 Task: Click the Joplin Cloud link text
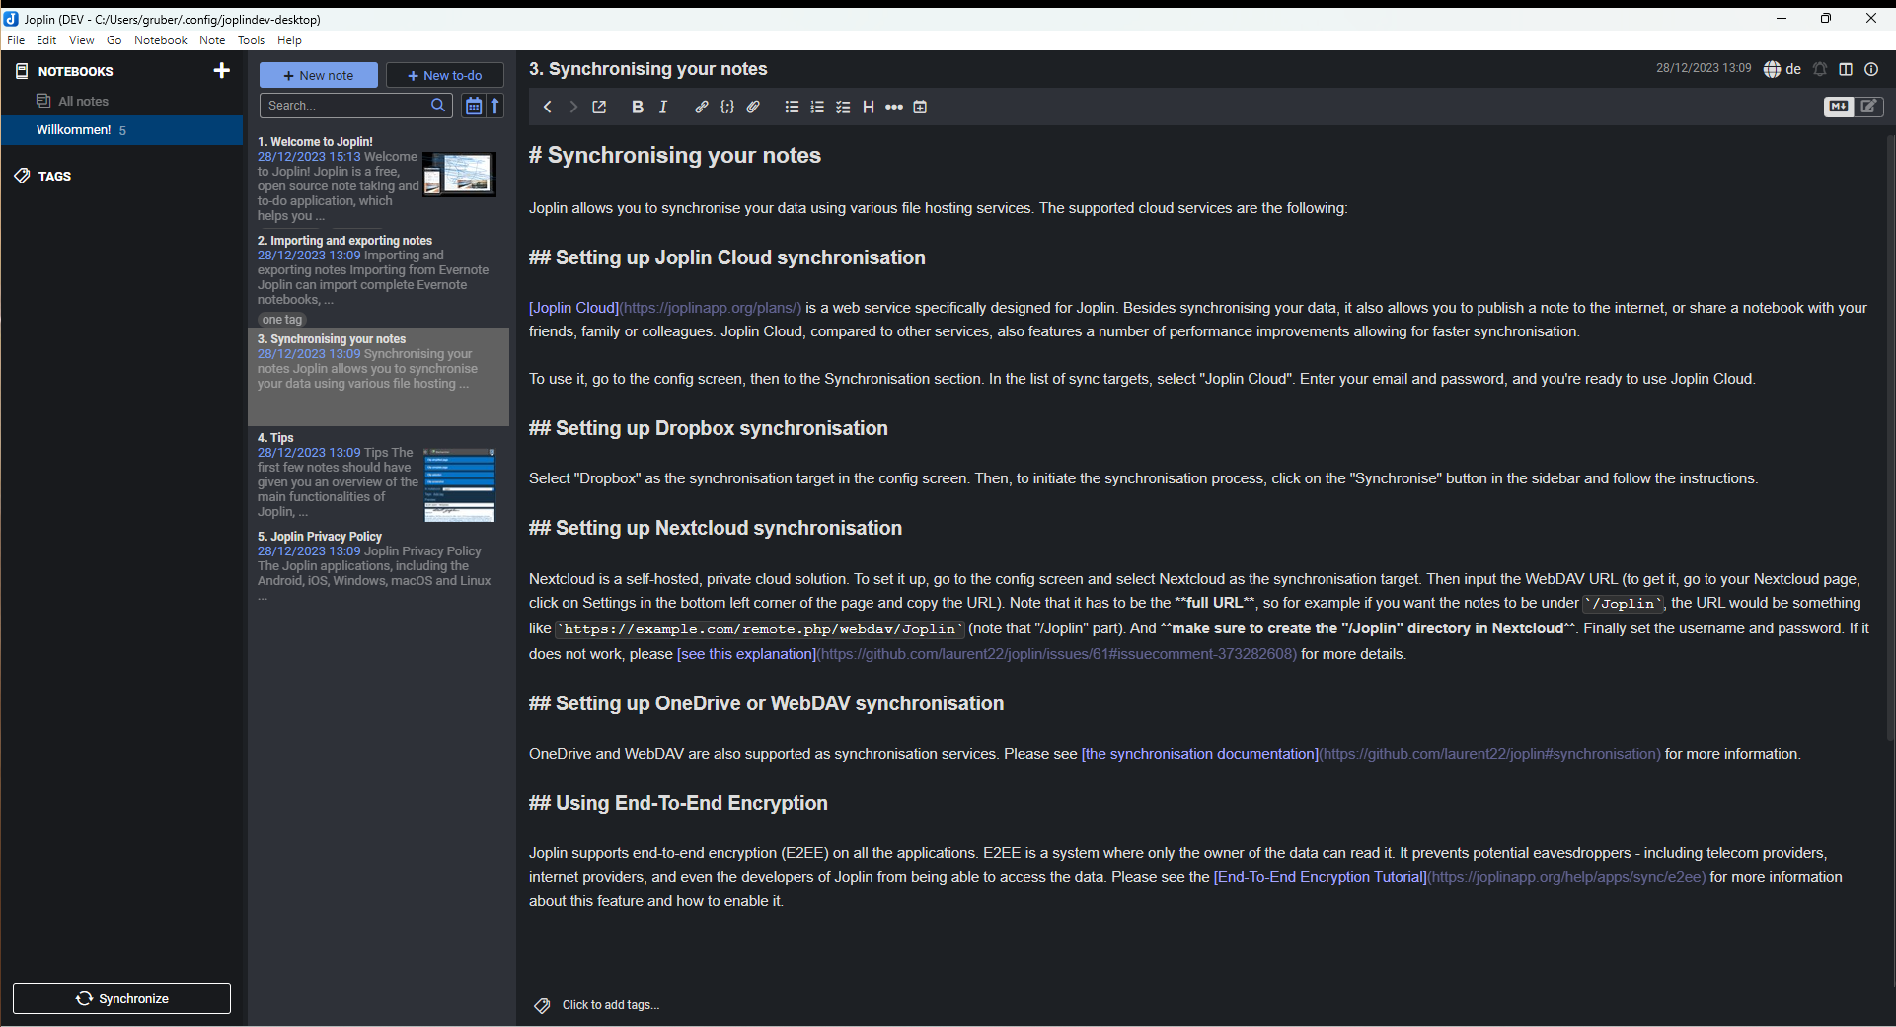(573, 308)
